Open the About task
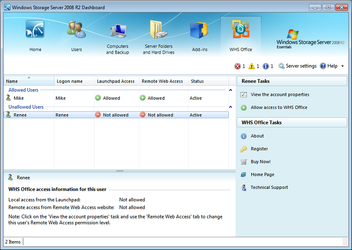 coord(257,136)
